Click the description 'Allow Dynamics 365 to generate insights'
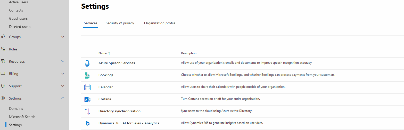The image size is (404, 130). pyautogui.click(x=222, y=123)
